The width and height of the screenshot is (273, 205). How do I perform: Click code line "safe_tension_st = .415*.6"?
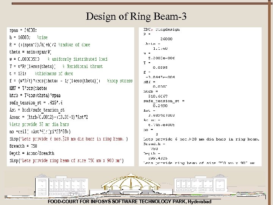pyautogui.click(x=36, y=102)
